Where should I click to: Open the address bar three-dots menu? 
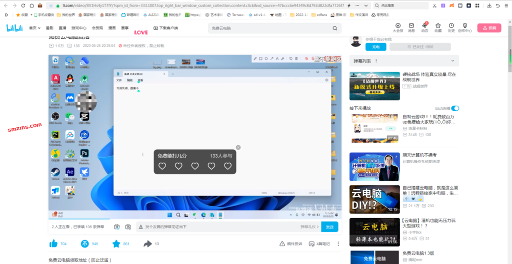(x=357, y=5)
